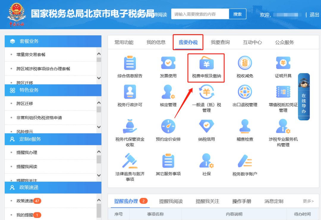Open the 出口退税管理 icon
This screenshot has width=321, height=220.
tap(245, 92)
